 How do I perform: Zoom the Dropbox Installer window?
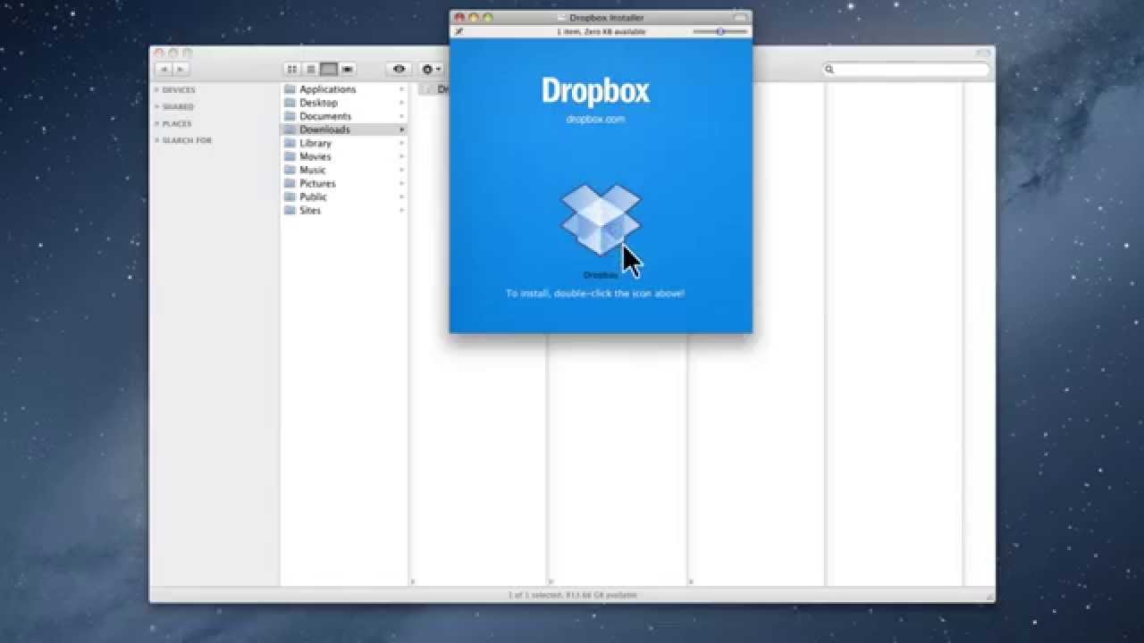click(x=488, y=17)
